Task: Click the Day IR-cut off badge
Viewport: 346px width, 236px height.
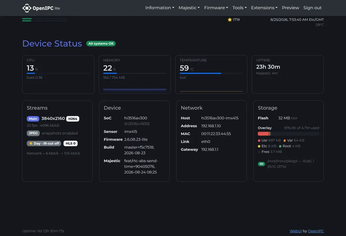Action: [44, 143]
